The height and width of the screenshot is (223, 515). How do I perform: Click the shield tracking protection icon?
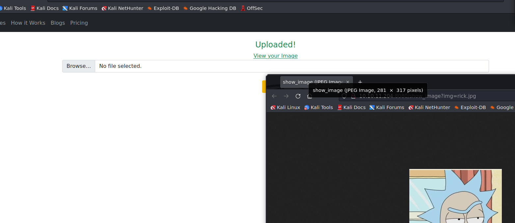344,96
